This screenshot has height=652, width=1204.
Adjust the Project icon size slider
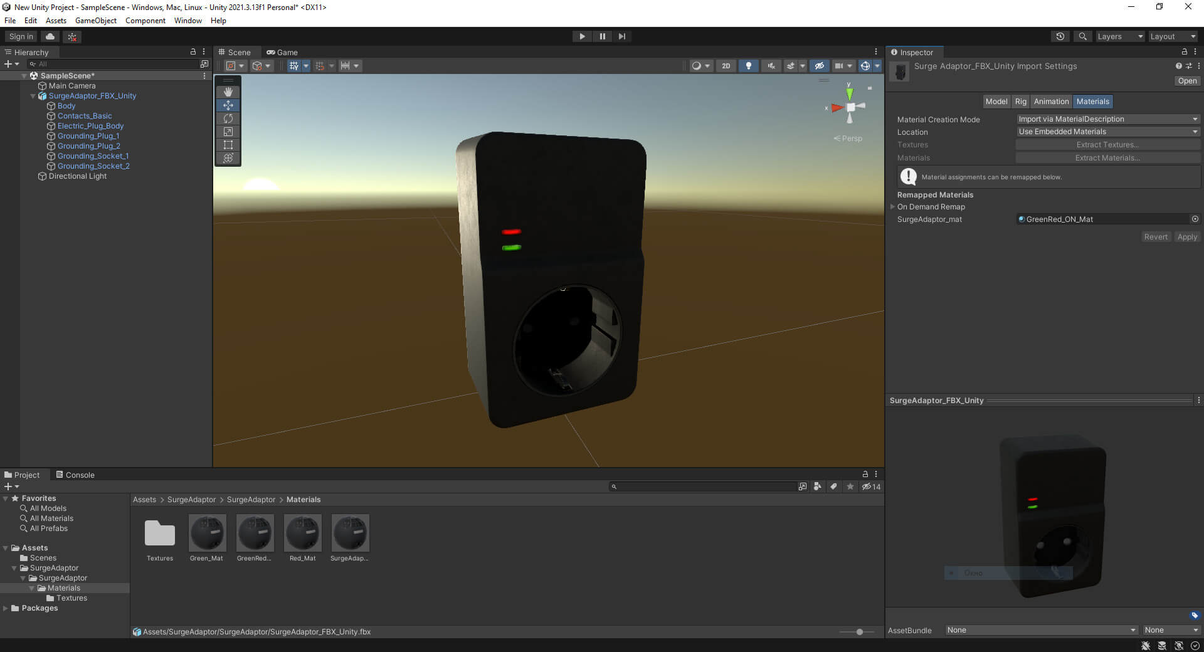[x=859, y=632]
